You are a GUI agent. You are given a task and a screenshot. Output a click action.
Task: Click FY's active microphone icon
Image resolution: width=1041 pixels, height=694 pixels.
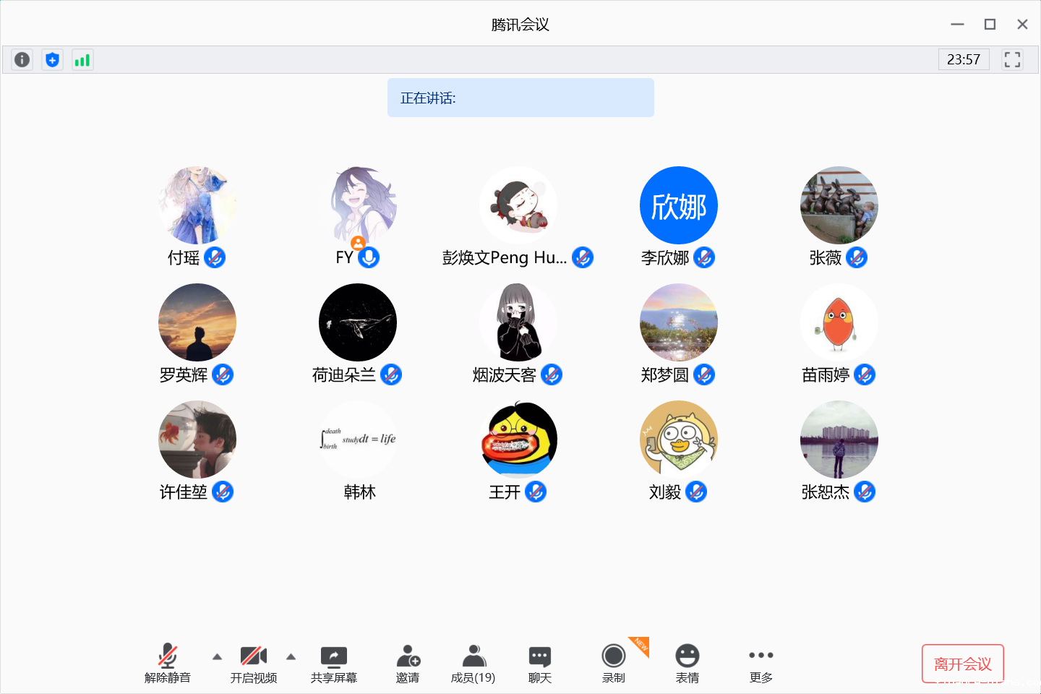coord(369,257)
